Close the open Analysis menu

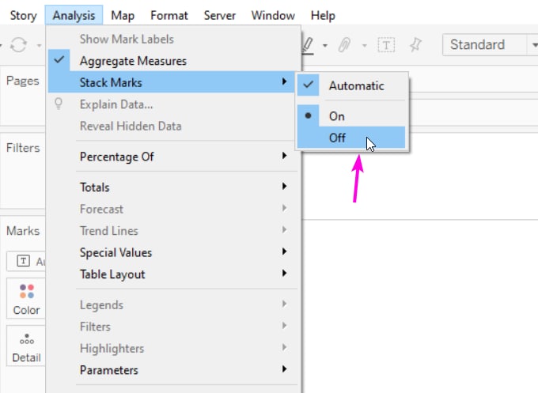coord(74,16)
